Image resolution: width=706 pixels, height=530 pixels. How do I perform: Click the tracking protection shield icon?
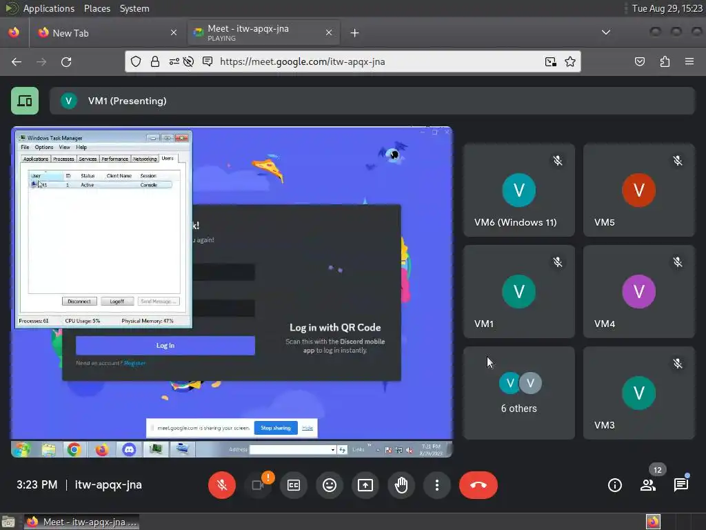[x=136, y=61]
